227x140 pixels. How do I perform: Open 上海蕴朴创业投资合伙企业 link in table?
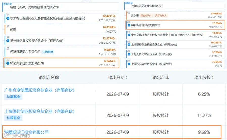click(x=39, y=111)
